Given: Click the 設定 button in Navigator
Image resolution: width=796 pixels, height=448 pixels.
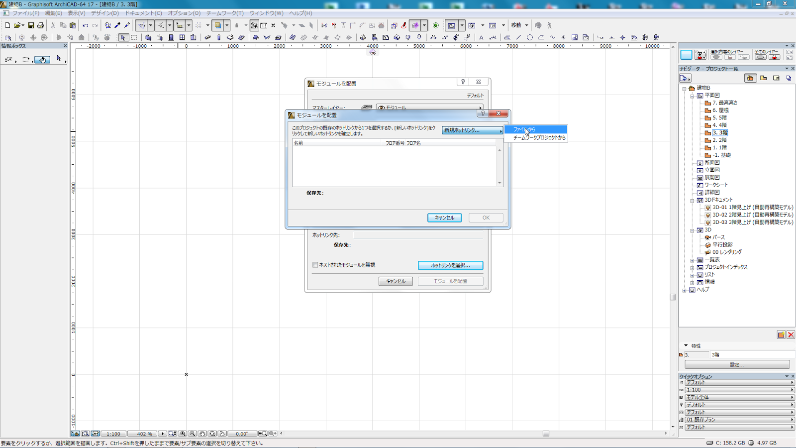Looking at the screenshot, I should [737, 365].
